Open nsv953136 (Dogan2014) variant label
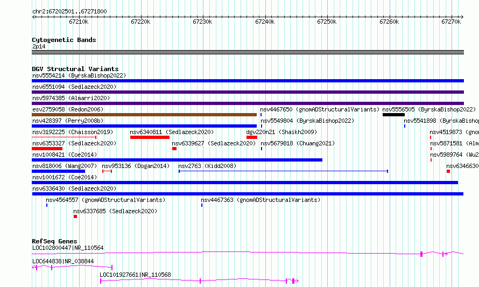479x287 pixels. coord(136,166)
